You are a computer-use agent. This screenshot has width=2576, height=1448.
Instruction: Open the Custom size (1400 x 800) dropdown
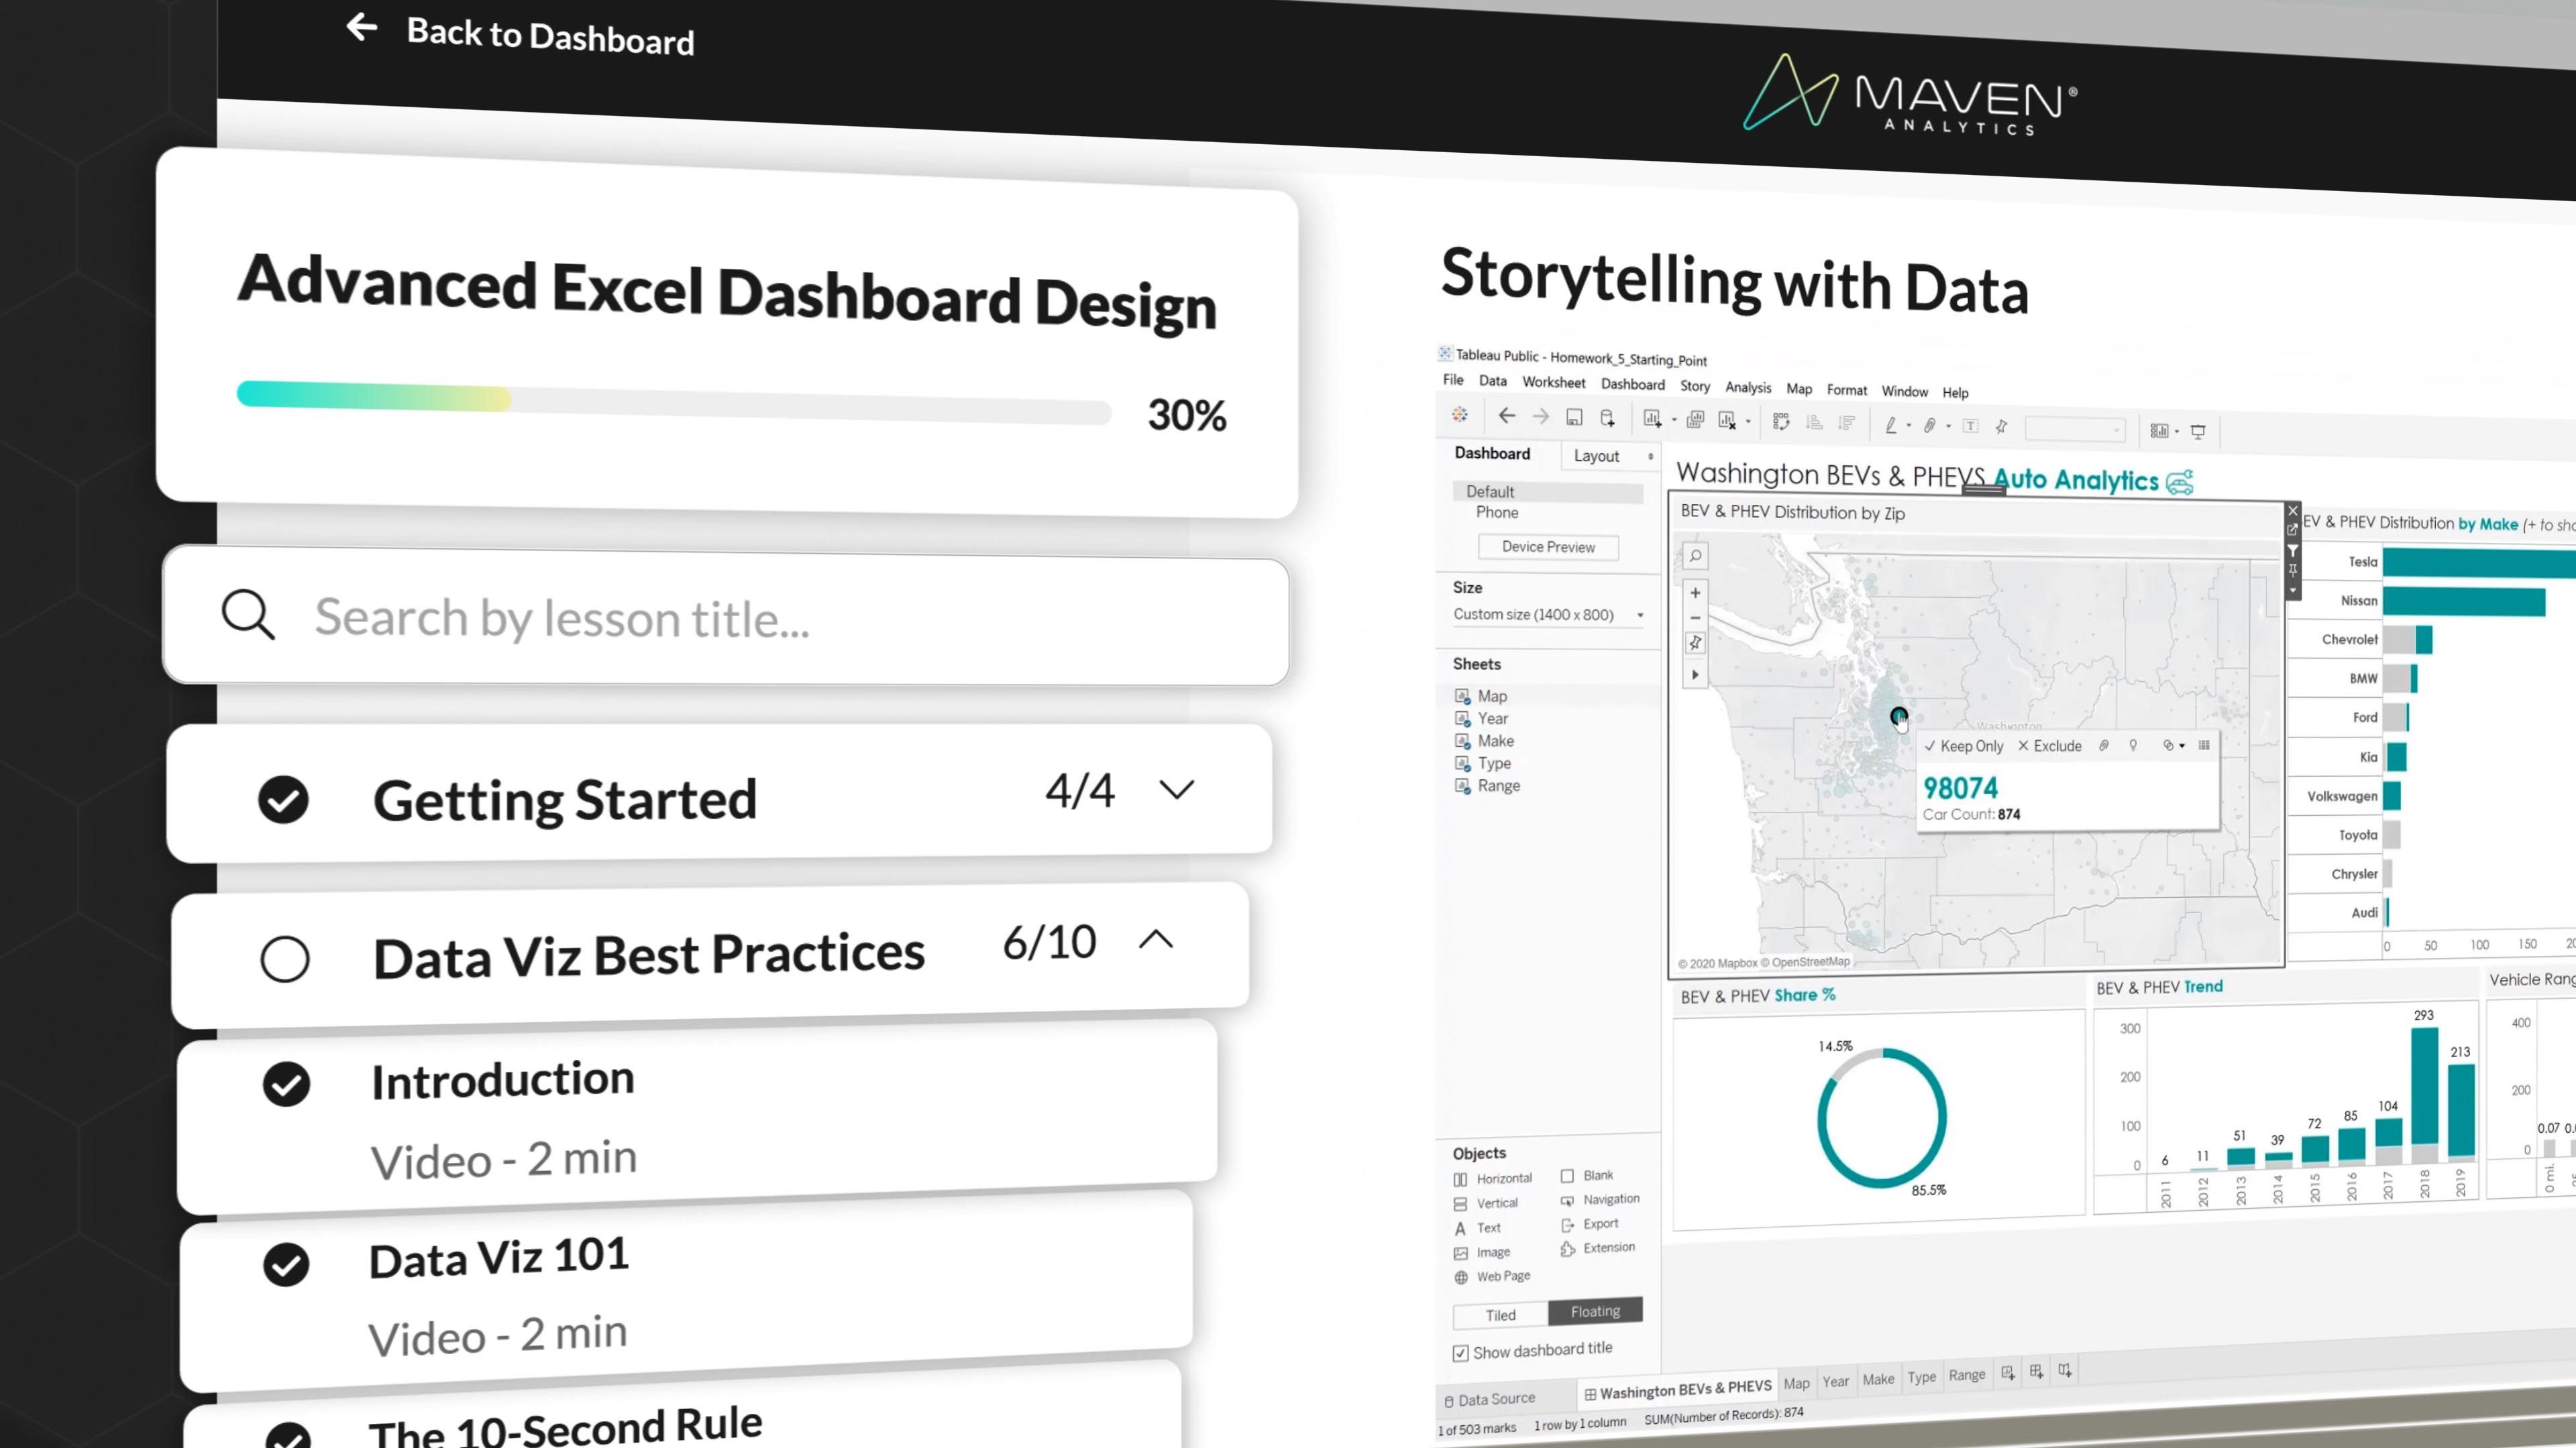point(1548,615)
